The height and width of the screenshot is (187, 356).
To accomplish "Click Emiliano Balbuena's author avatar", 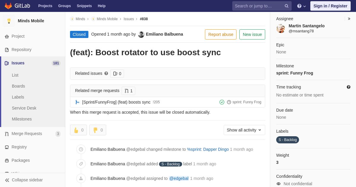I will [x=141, y=34].
